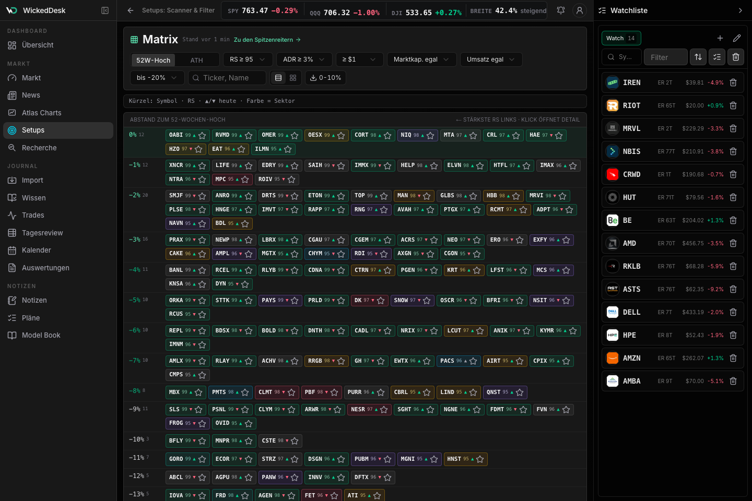
Task: Follow Zu den Spitzenreitern link
Action: coord(267,40)
